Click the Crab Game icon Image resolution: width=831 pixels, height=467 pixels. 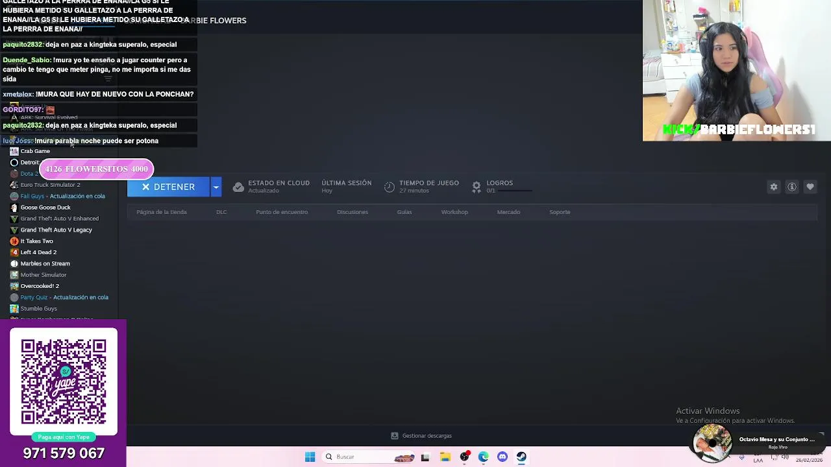coord(14,151)
